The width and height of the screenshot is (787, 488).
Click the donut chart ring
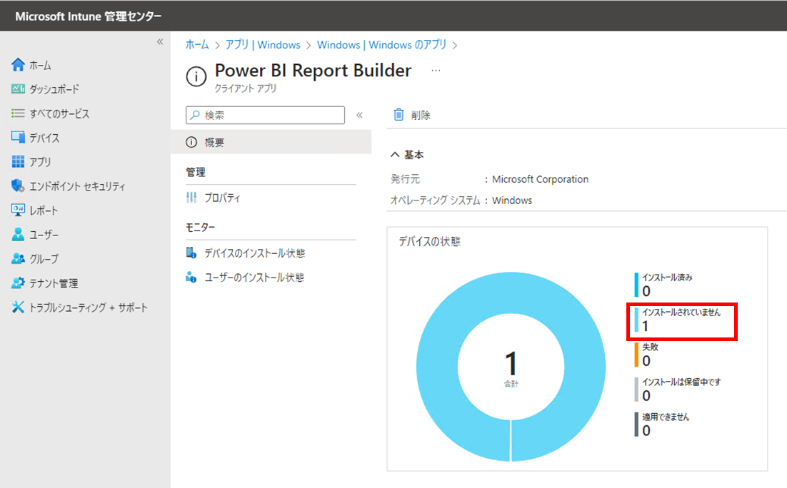click(x=436, y=367)
